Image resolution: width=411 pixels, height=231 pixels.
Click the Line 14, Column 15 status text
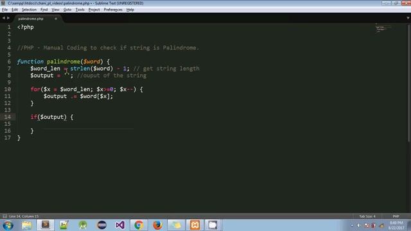(24, 216)
